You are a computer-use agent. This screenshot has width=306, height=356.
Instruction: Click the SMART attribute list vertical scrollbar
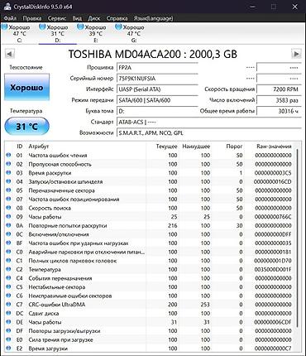coord(297,238)
